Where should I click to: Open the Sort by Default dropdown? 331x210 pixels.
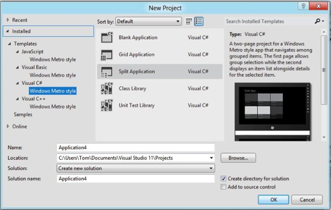pos(149,21)
